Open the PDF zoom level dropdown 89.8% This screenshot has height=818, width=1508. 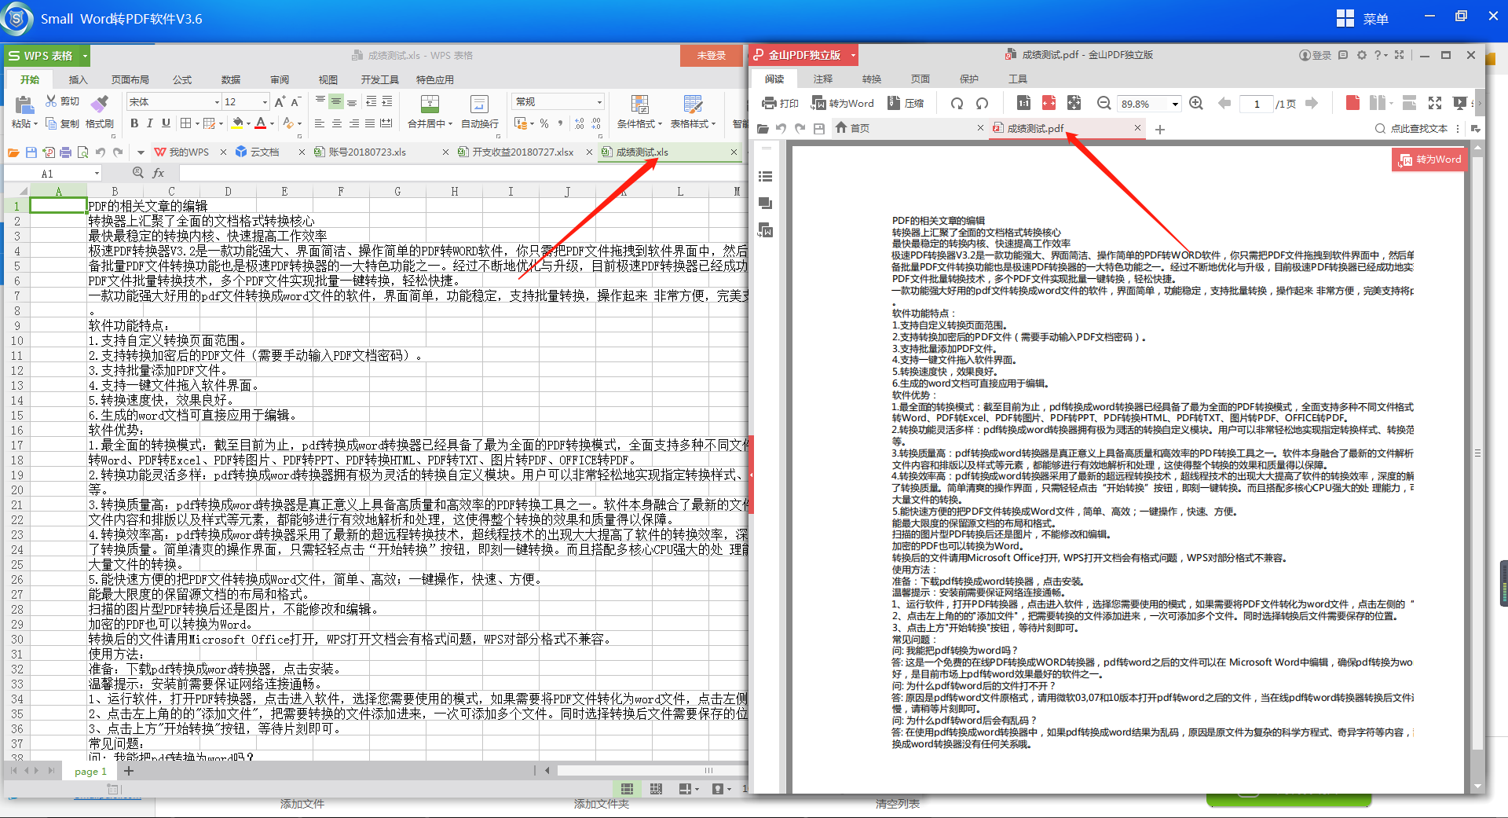[1175, 104]
